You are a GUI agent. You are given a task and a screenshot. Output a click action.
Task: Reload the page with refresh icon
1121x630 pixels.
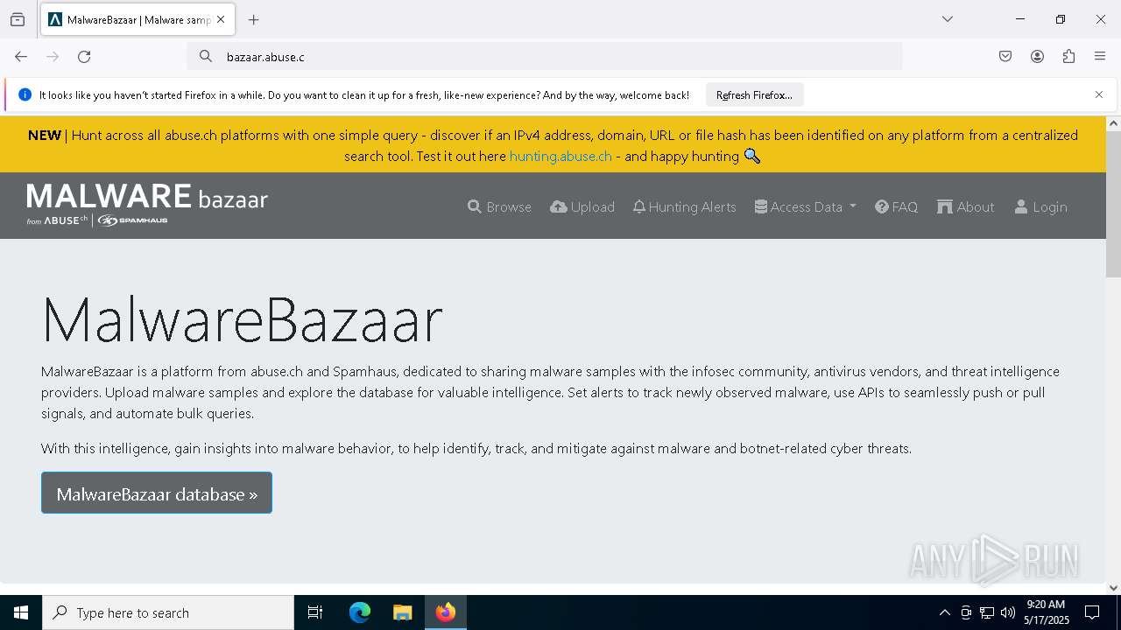point(84,56)
